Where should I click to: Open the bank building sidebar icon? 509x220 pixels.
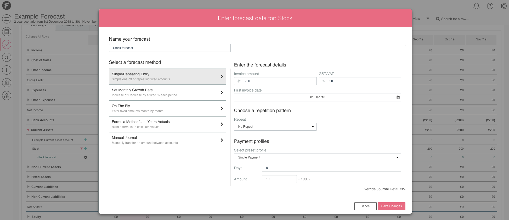pos(7,83)
